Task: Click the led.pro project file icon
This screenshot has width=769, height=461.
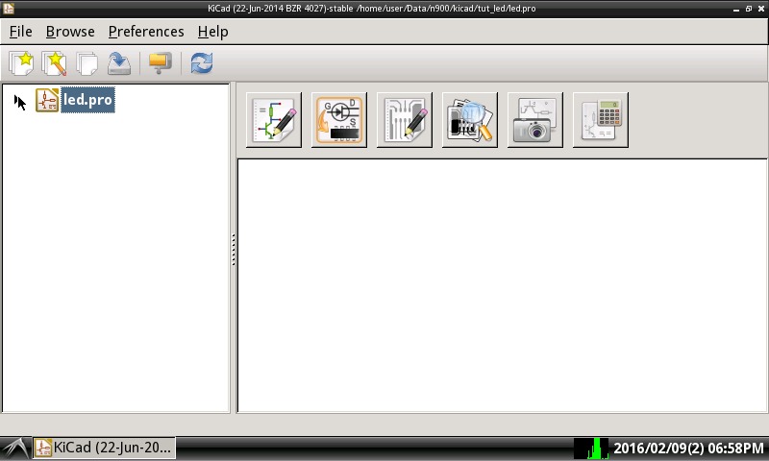Action: click(47, 100)
